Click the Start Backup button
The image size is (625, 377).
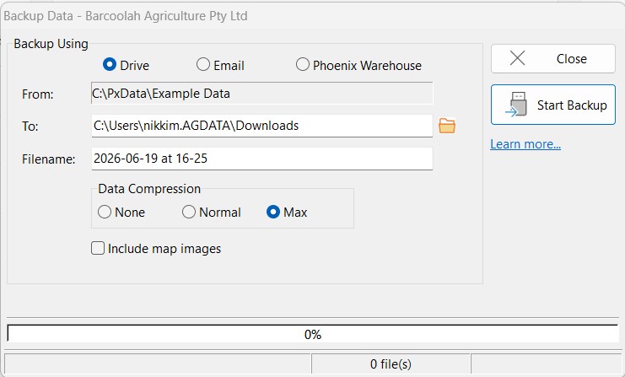coord(553,105)
